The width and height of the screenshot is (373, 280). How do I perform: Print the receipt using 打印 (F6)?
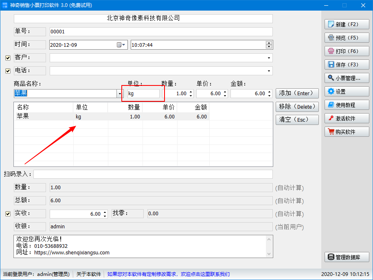tap(347, 51)
